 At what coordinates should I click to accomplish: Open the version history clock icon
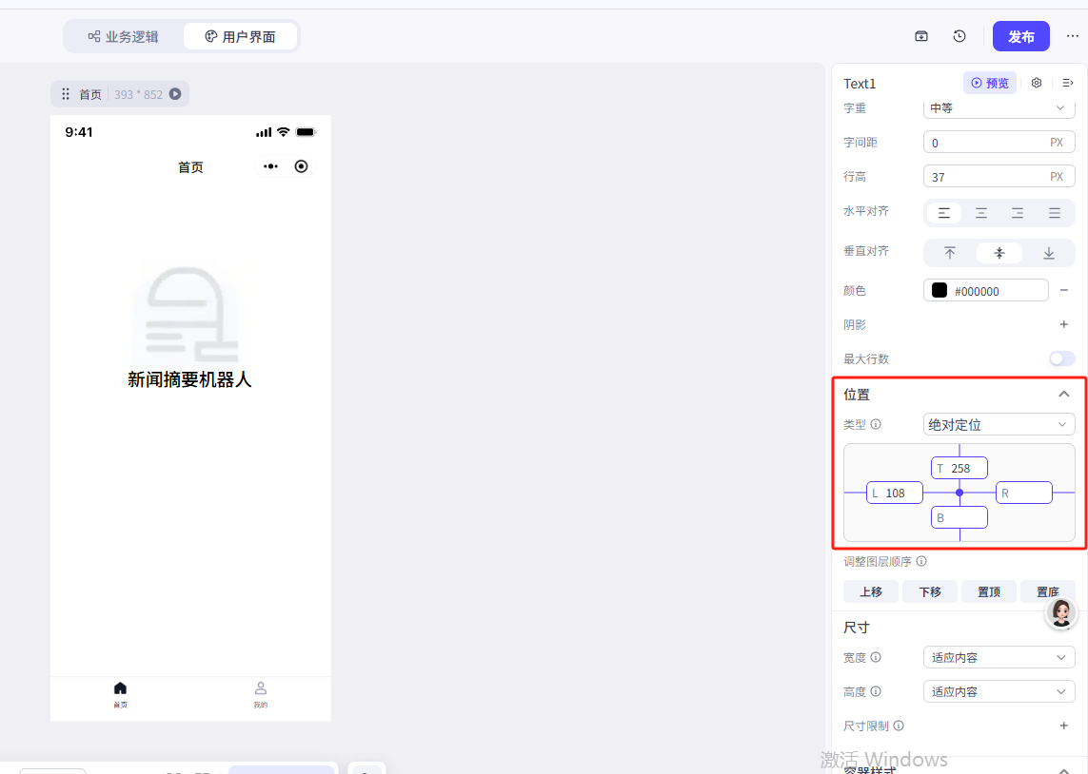959,36
